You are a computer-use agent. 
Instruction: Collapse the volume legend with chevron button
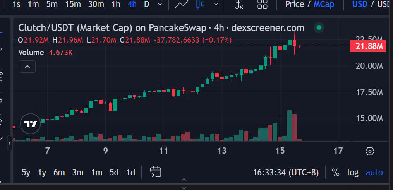coord(27,67)
